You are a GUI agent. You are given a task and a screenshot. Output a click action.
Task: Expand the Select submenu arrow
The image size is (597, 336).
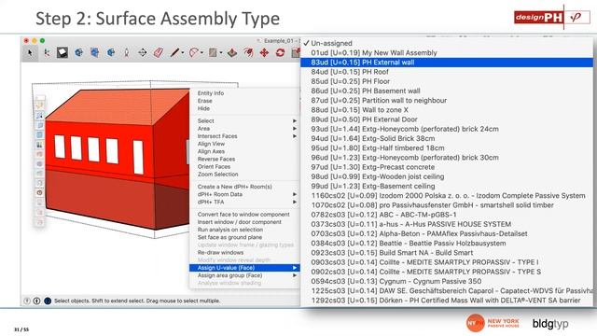295,120
